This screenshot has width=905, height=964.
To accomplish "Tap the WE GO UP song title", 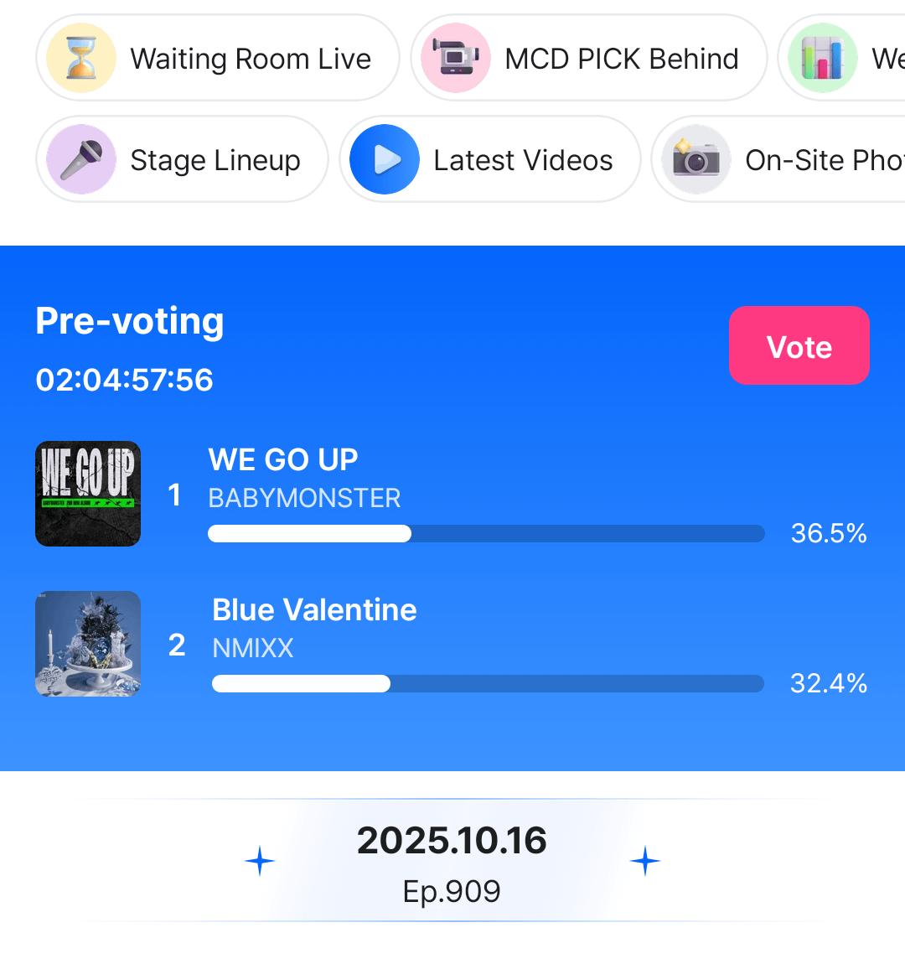I will point(283,459).
